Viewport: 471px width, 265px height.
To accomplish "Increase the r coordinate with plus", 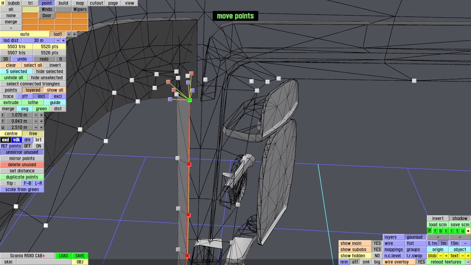I will click(41, 115).
